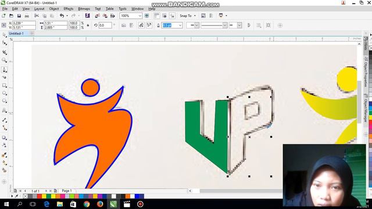Click the rotation angle input field
The height and width of the screenshot is (209, 372).
pos(105,25)
